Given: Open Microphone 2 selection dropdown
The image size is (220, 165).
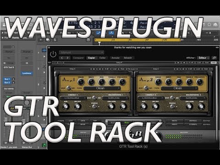Looking at the screenshot, I should coord(193,98).
